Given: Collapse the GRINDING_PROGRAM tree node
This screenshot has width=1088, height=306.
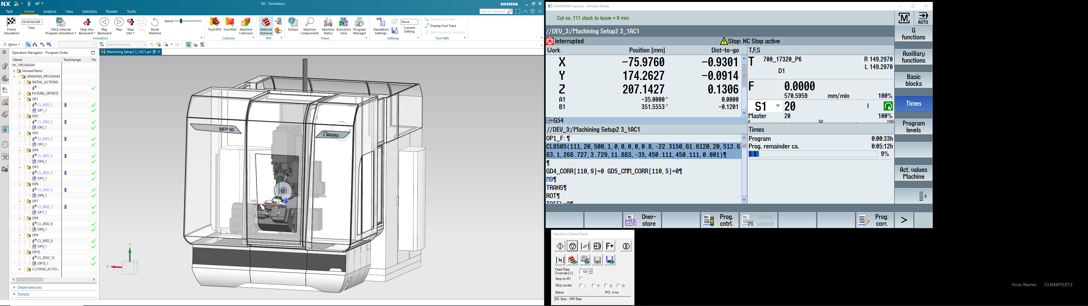Looking at the screenshot, I should (14, 76).
